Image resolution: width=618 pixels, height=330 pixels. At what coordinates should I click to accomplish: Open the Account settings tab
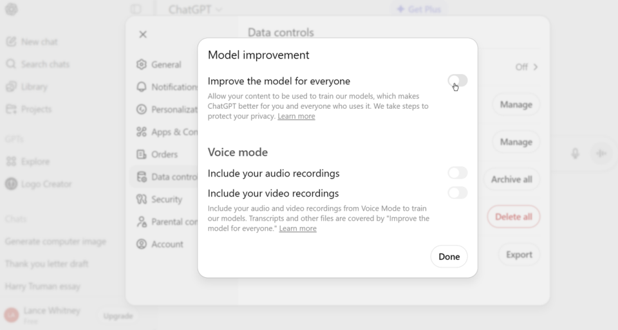[x=166, y=244]
